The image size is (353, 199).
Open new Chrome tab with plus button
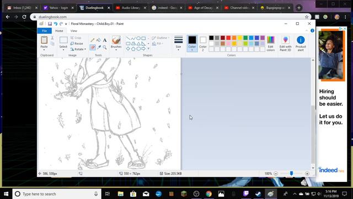pyautogui.click(x=299, y=8)
